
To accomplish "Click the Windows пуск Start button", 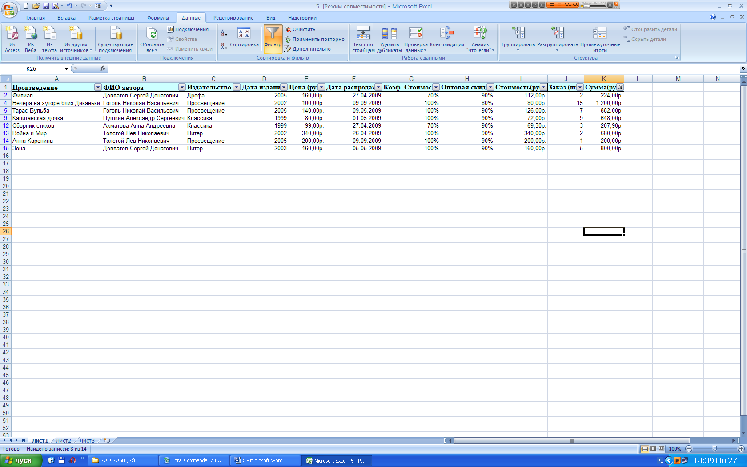I will 21,460.
